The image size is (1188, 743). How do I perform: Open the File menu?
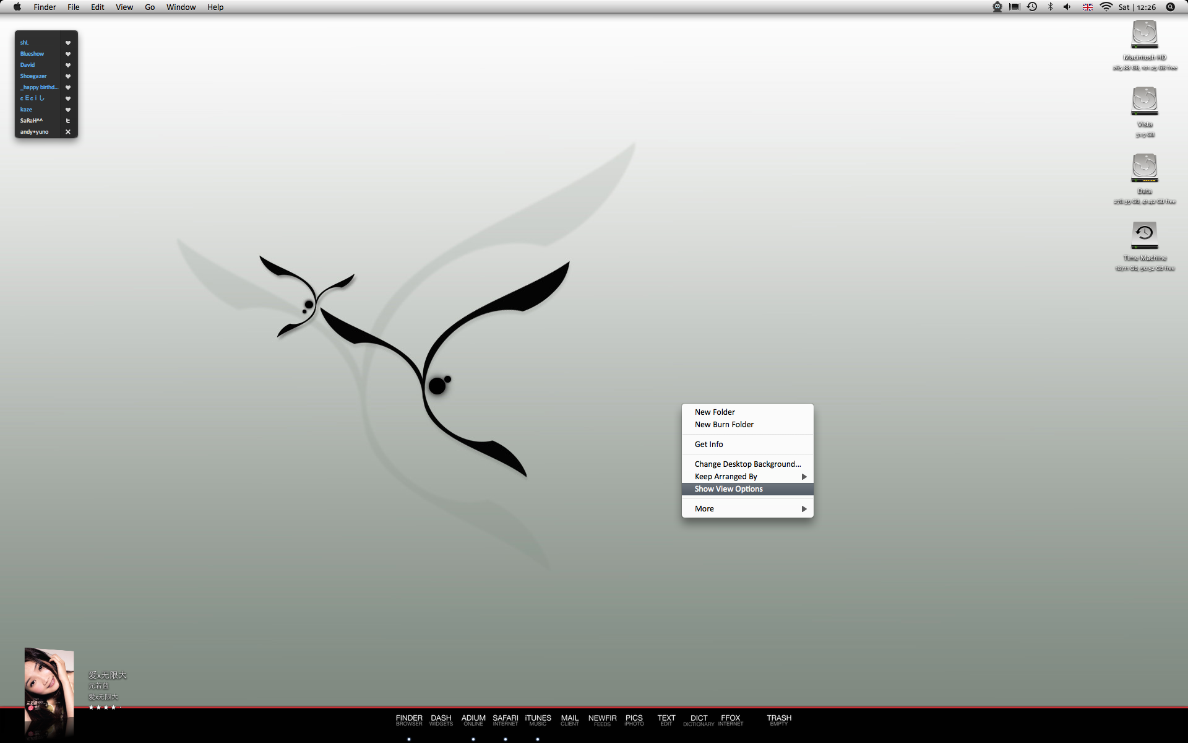point(74,7)
